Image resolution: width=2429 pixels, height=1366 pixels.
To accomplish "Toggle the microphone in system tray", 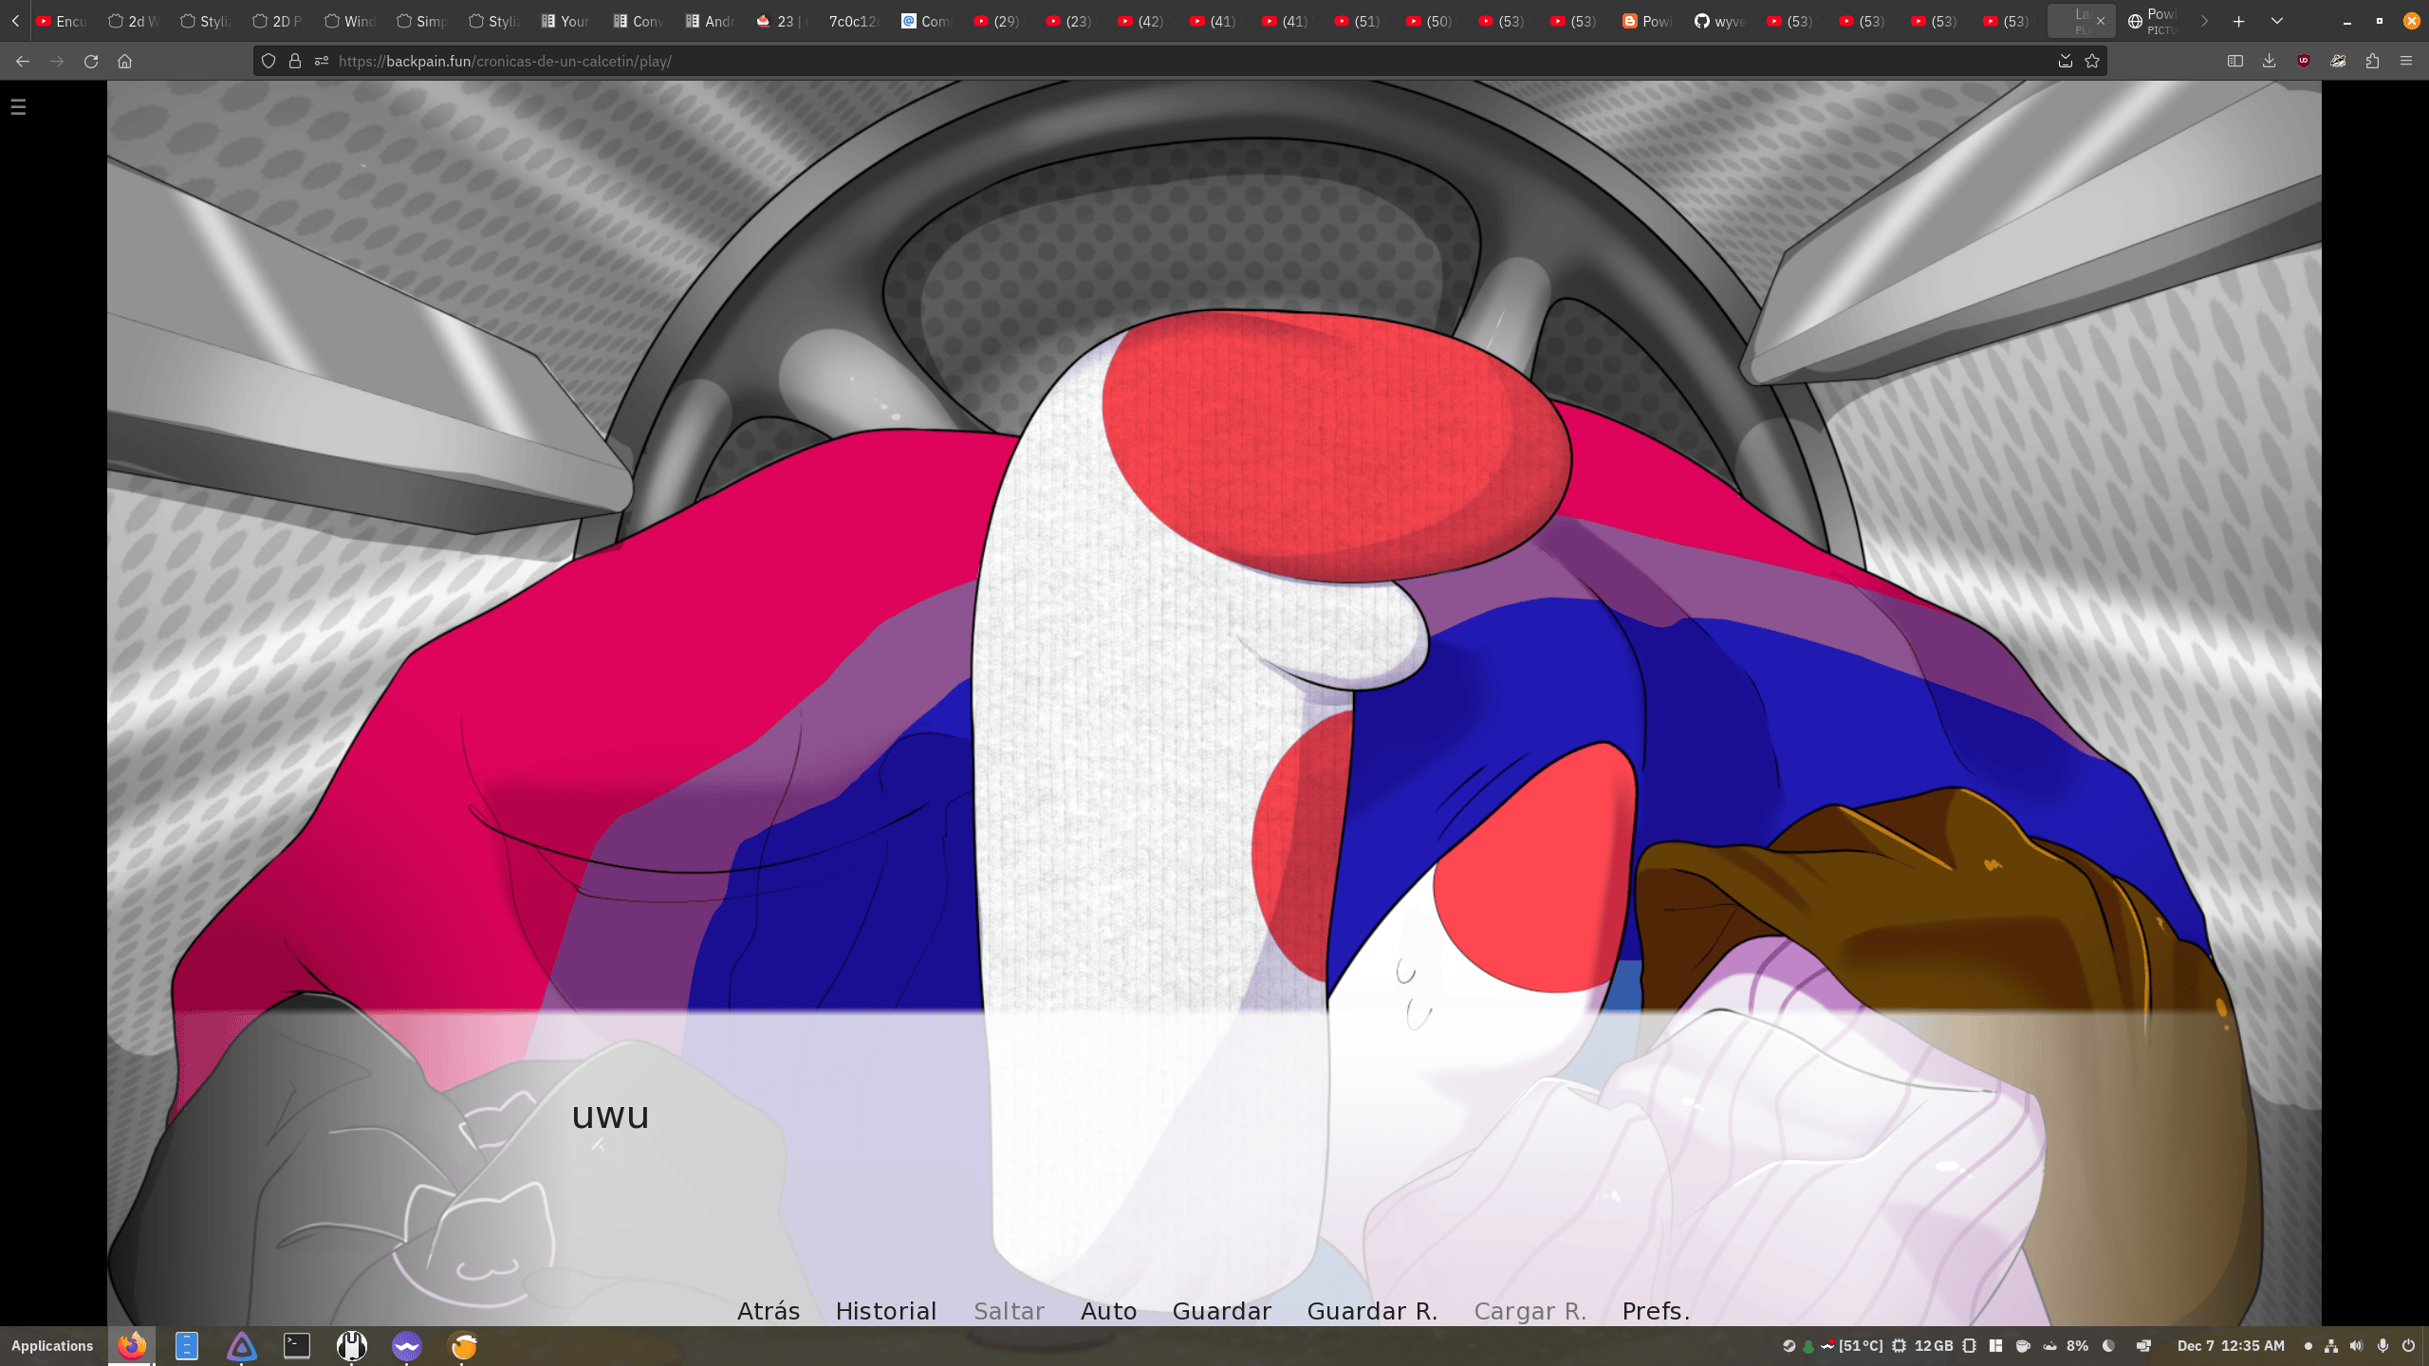I will [2383, 1345].
